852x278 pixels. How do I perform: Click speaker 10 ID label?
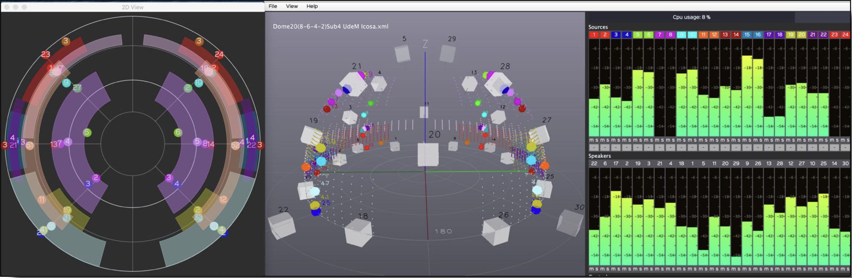812,163
